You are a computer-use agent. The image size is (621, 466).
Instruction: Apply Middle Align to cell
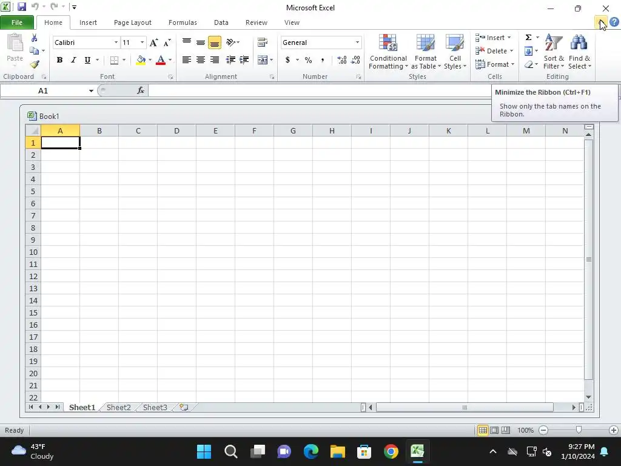pyautogui.click(x=201, y=42)
